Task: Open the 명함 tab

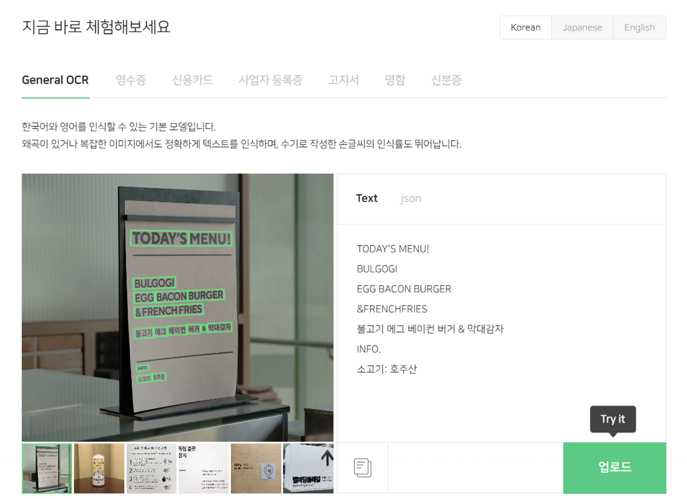Action: point(395,80)
